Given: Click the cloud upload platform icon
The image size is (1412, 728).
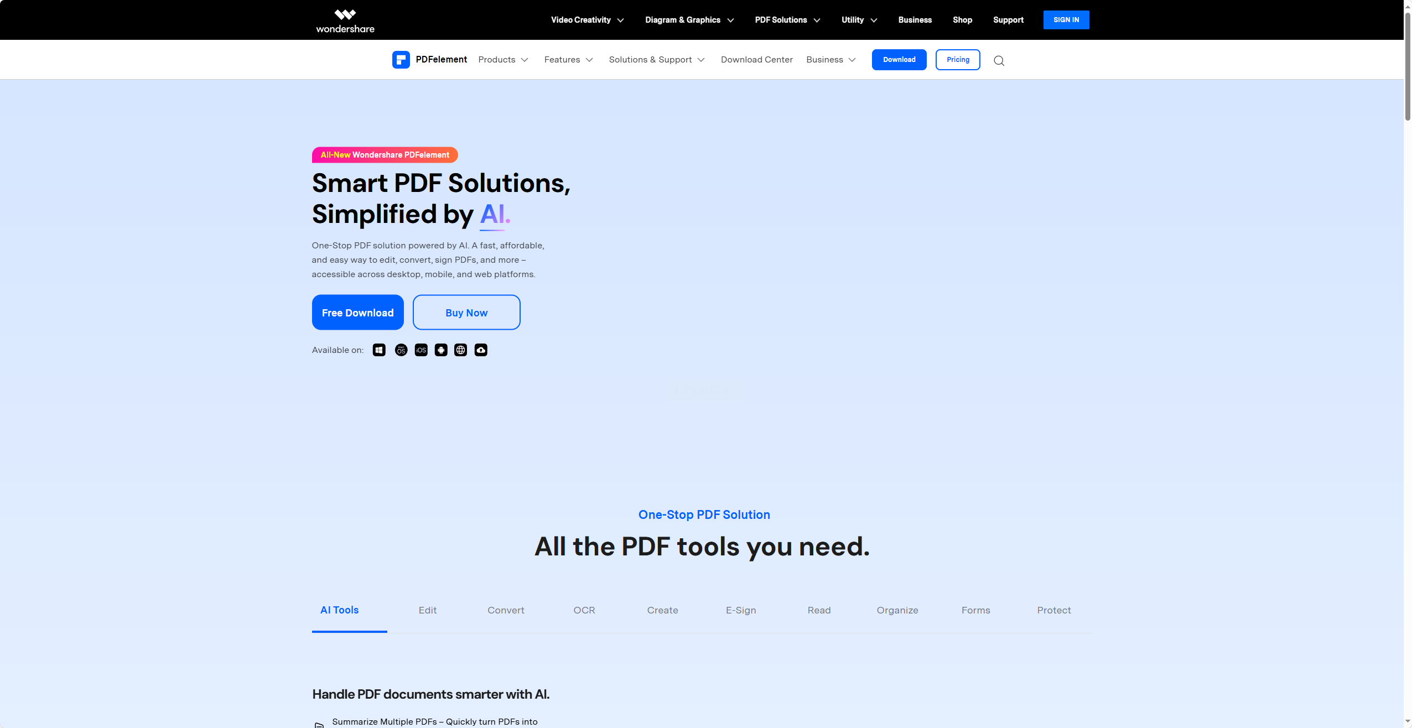Looking at the screenshot, I should [481, 350].
